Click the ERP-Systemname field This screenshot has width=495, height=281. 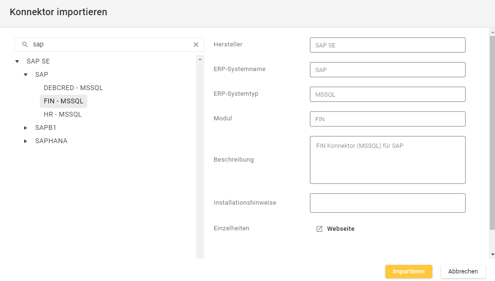point(387,70)
